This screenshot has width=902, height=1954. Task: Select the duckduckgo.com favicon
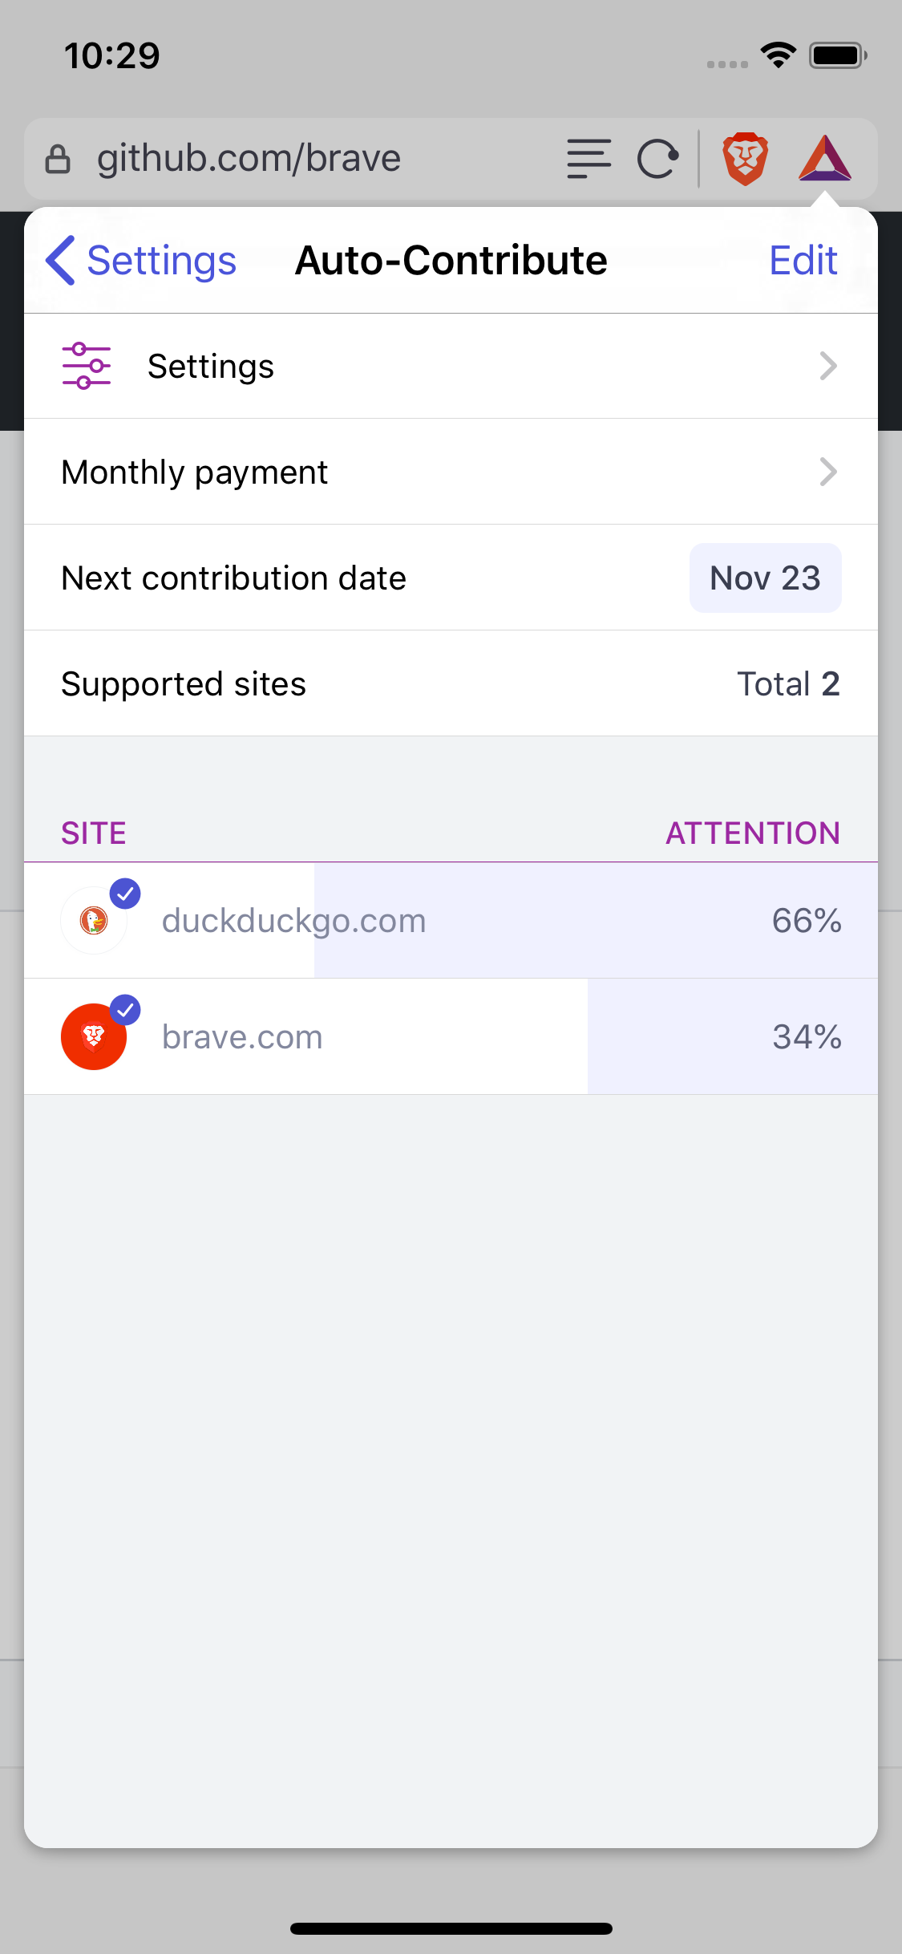(x=94, y=921)
